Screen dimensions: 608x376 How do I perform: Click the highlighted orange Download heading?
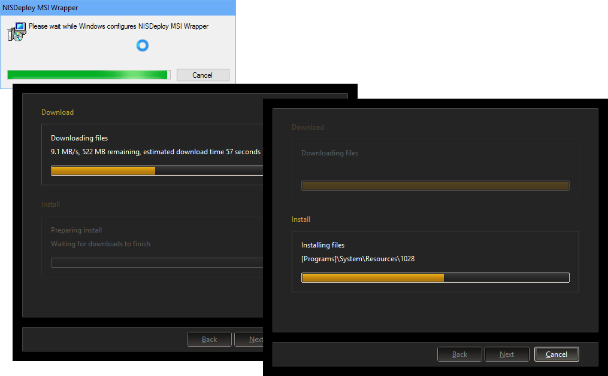[x=58, y=112]
